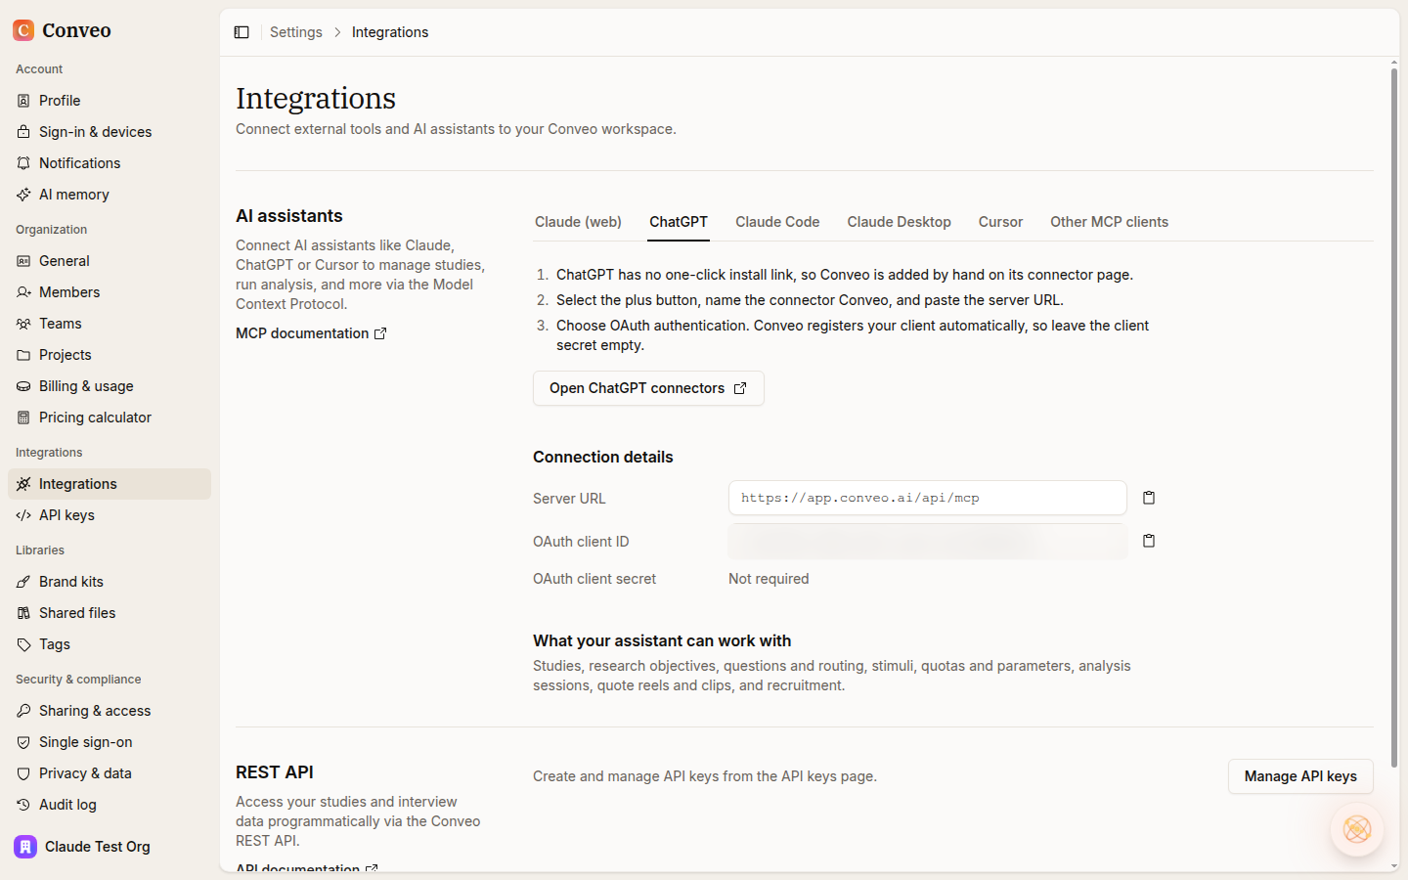Copy the Server URL with clipboard icon
This screenshot has height=880, width=1408.
[1149, 498]
